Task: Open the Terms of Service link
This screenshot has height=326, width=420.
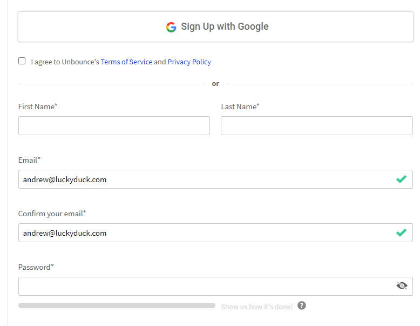Action: (126, 62)
